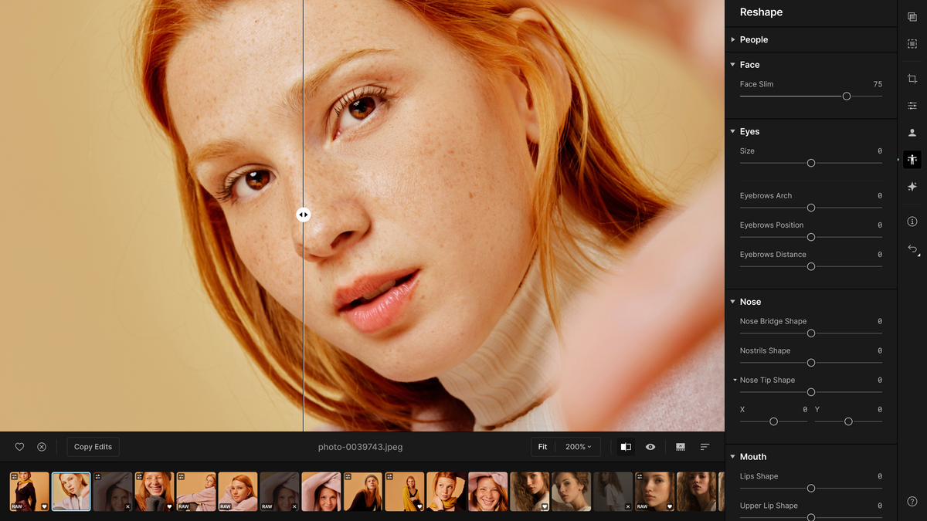Collapse the Eyes section
The image size is (927, 521).
[x=749, y=131]
